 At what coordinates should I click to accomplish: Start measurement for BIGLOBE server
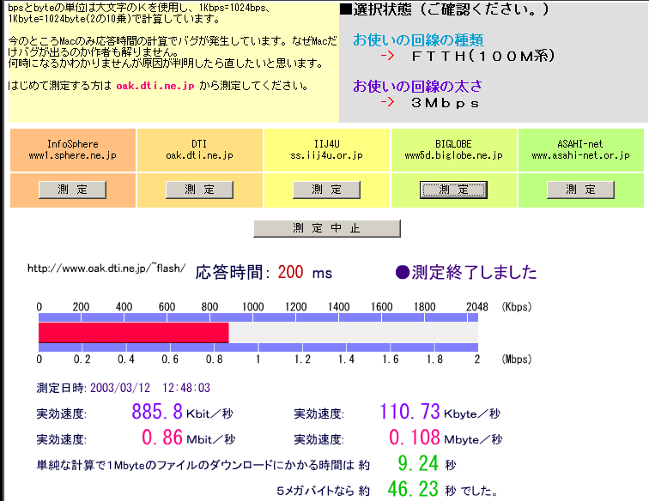coord(453,190)
